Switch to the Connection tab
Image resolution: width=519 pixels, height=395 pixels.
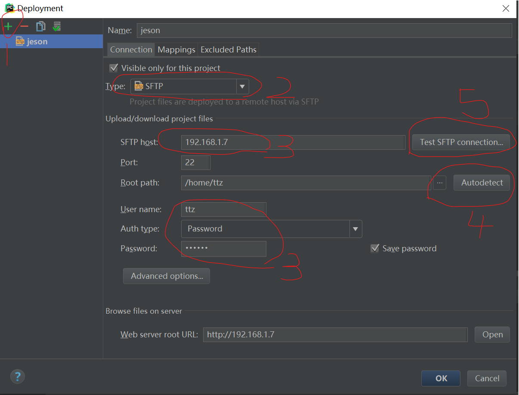coord(131,49)
